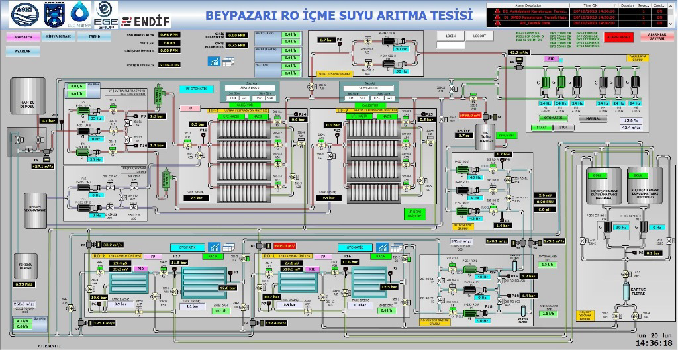Click the 0.66 PPM residual chlorine value
This screenshot has width=678, height=350.
(x=169, y=34)
